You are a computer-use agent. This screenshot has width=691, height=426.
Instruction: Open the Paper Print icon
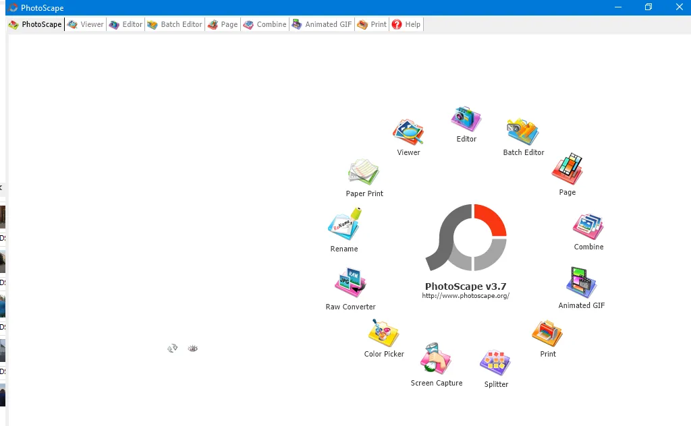coord(364,172)
